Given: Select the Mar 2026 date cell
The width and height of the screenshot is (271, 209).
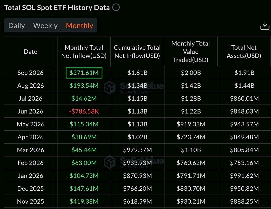Looking at the screenshot, I should 31,150.
